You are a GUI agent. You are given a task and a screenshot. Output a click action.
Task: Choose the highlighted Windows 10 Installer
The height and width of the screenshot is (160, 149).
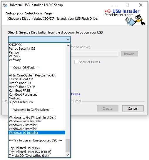click(x=37, y=133)
